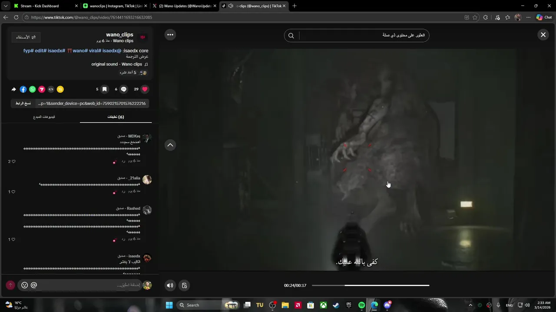Share the video to WhatsApp

(x=32, y=89)
